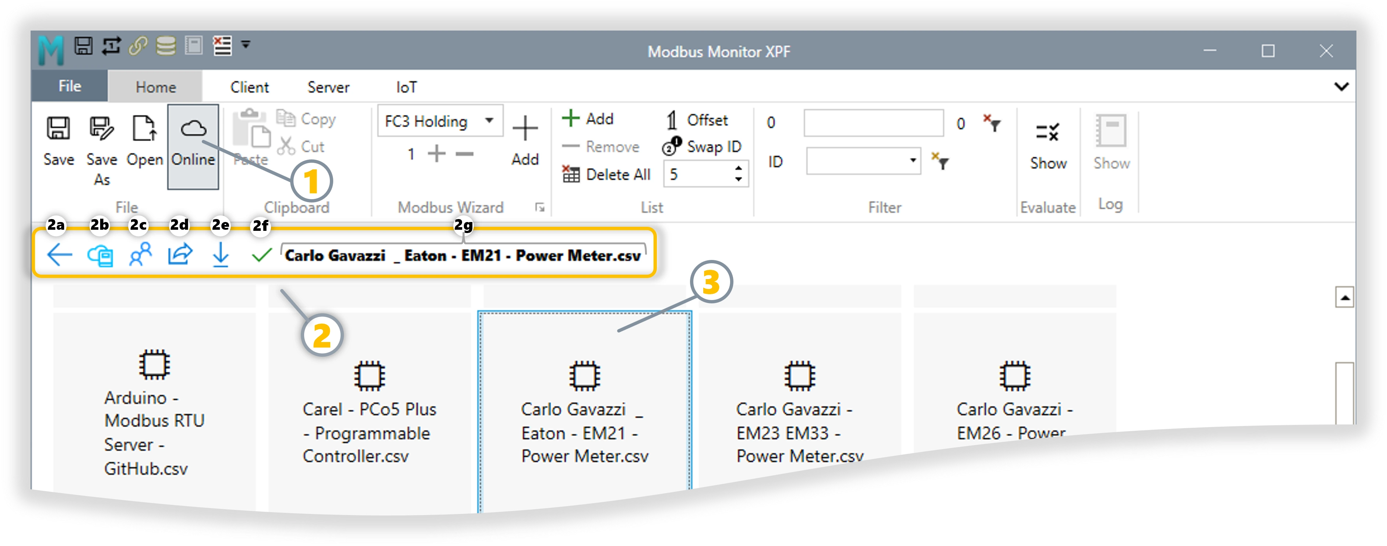Decrement the List value 5 spinner down

(x=739, y=179)
